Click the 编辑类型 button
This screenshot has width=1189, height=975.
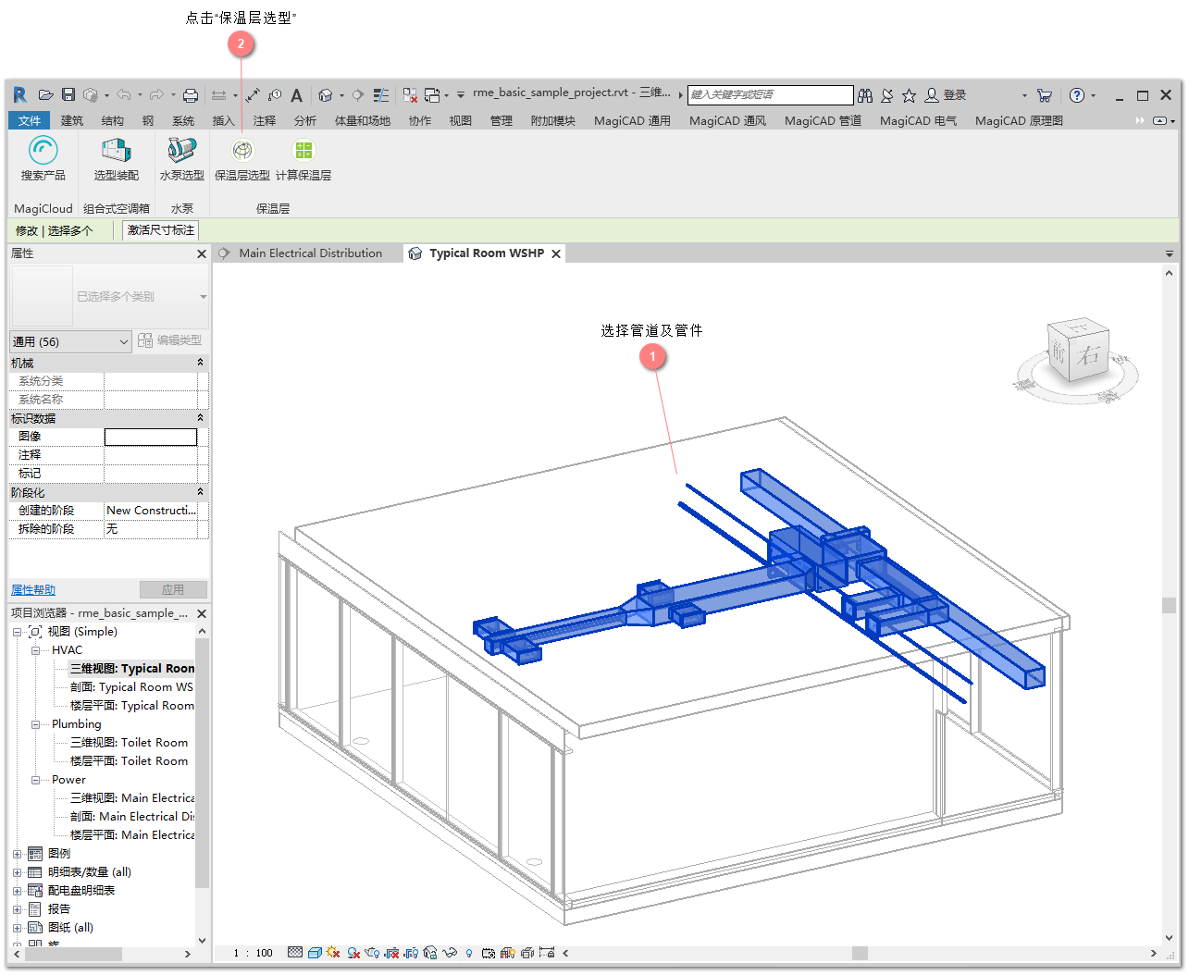170,340
